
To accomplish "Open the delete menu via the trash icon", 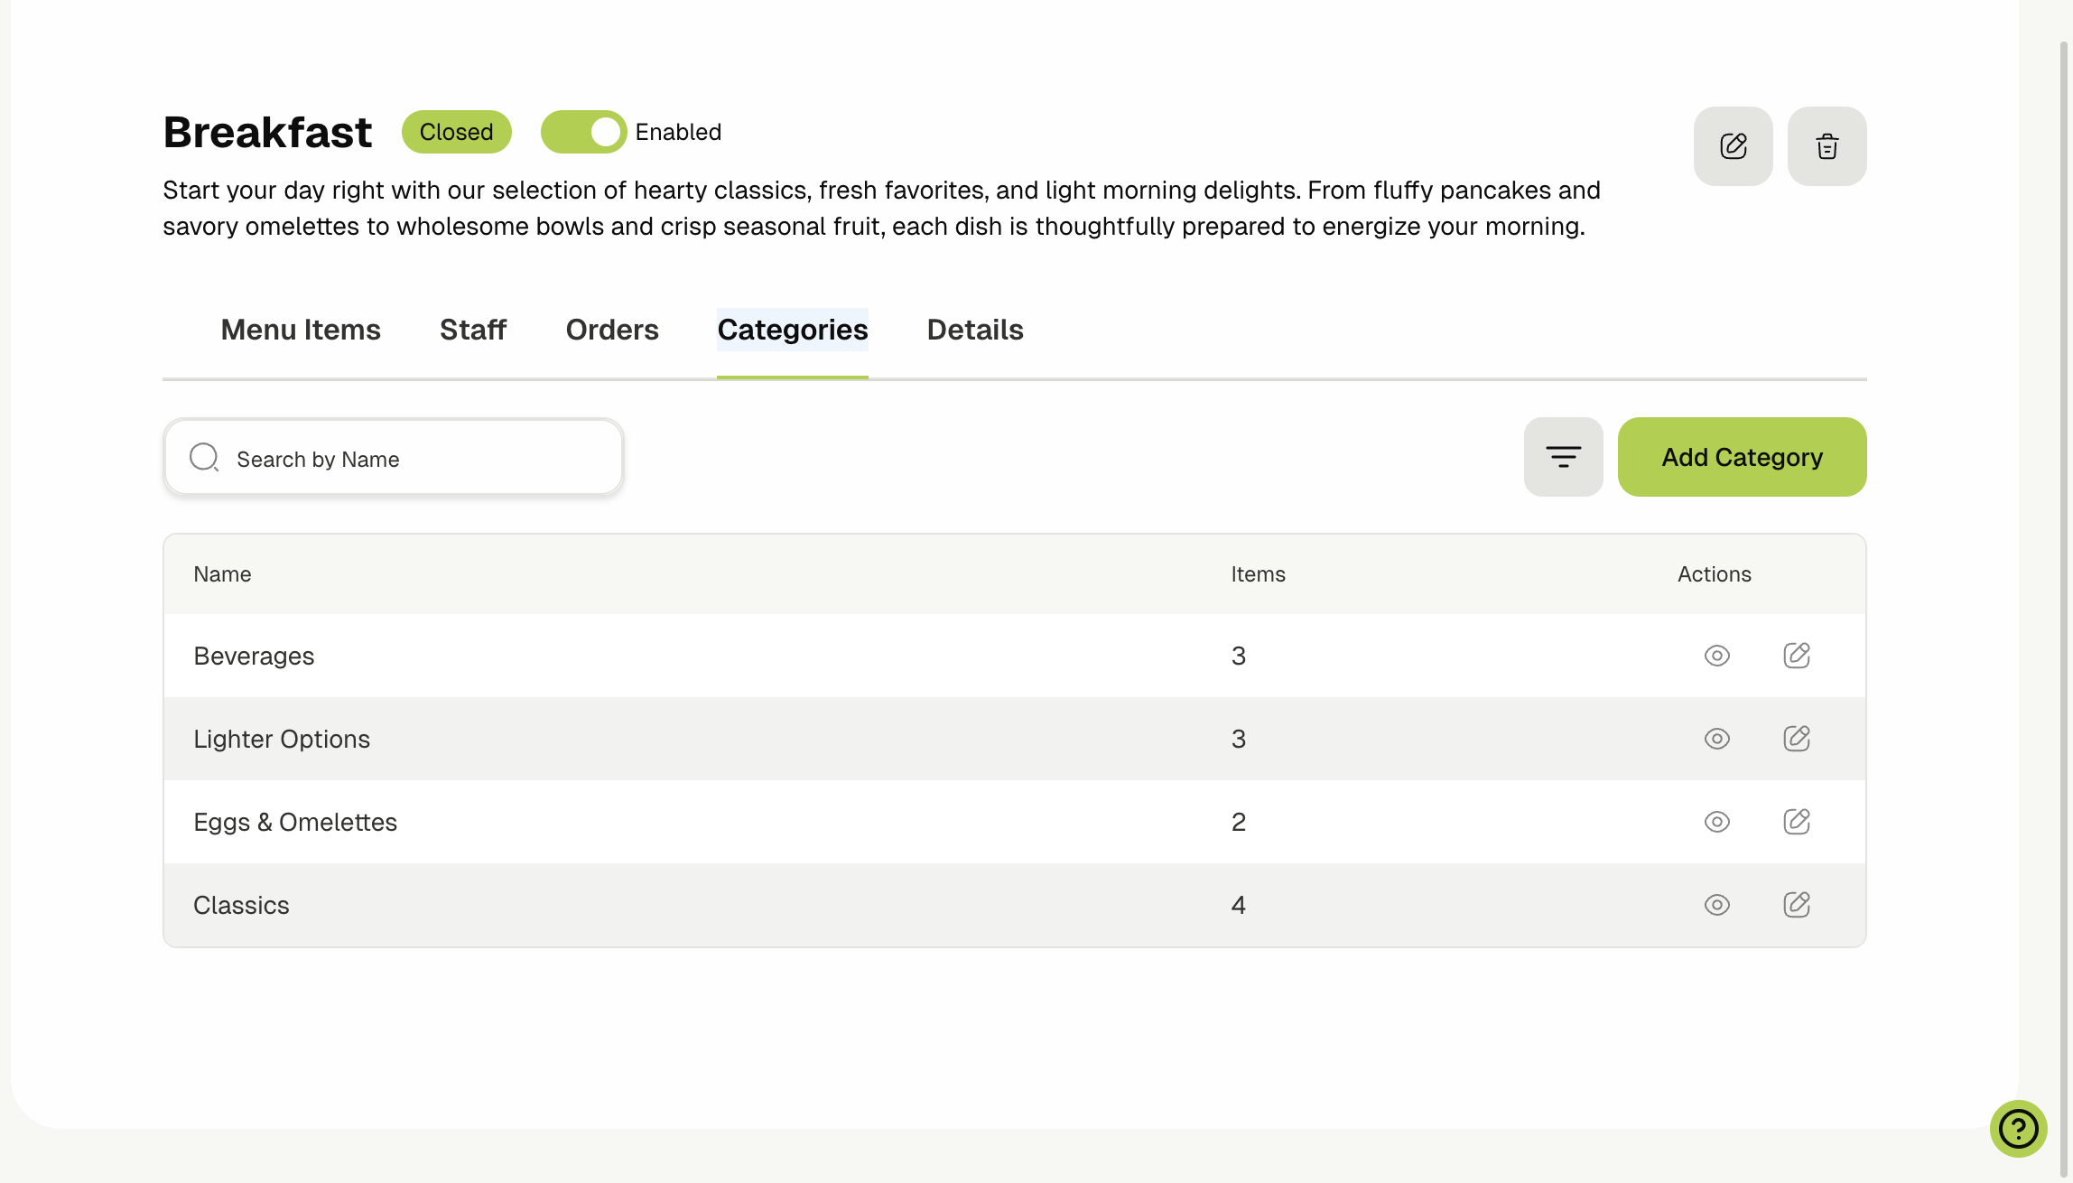I will 1827,145.
